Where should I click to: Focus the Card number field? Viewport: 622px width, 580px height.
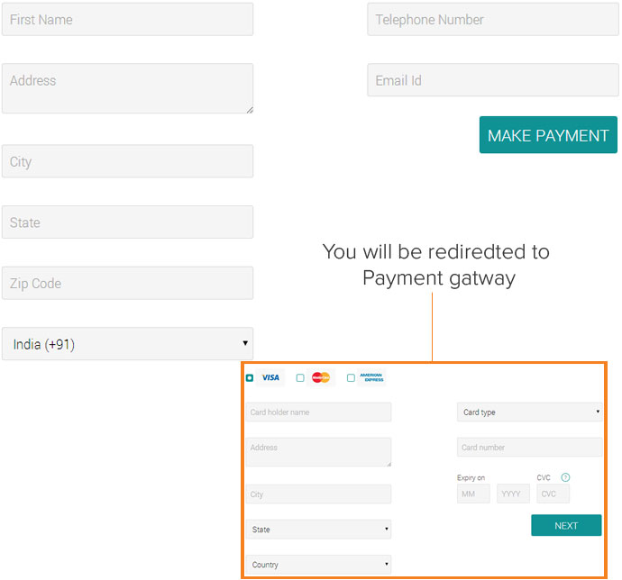click(529, 448)
